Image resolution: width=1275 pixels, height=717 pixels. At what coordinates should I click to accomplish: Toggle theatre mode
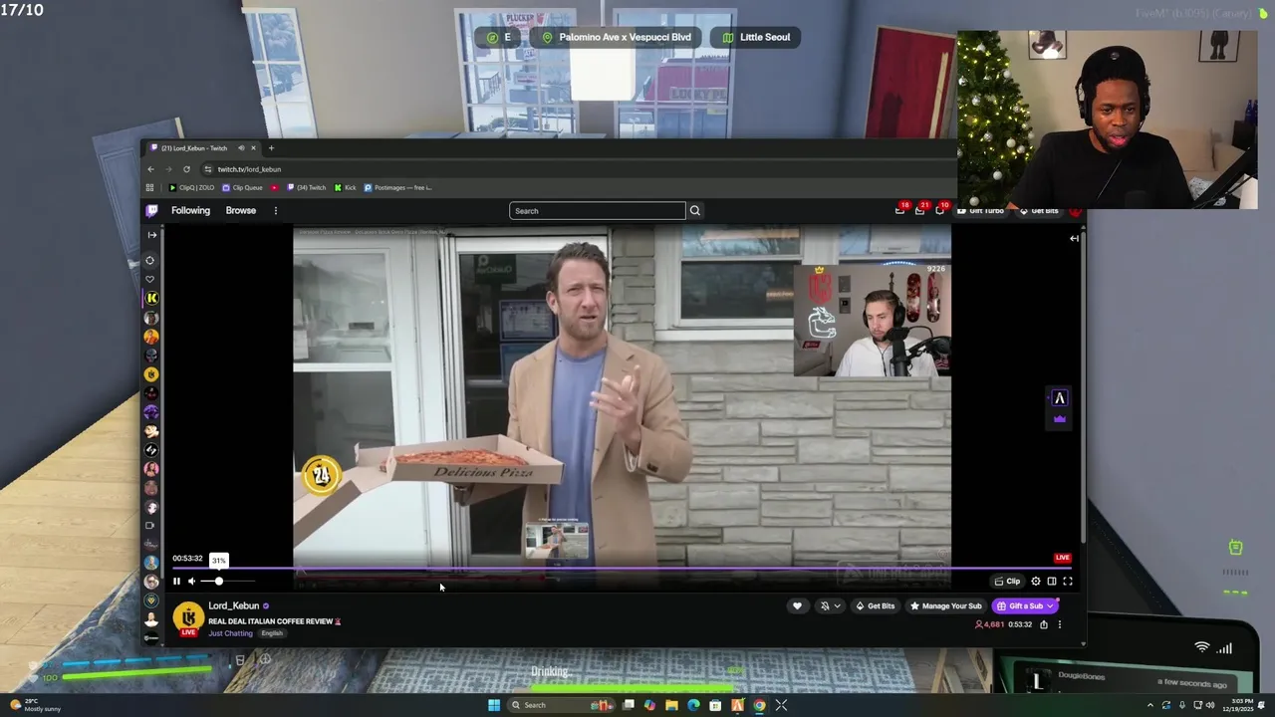click(1052, 582)
